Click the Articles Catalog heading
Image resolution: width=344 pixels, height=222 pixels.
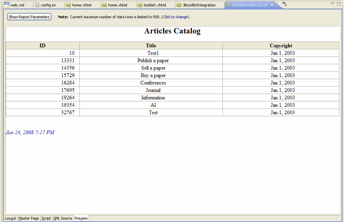172,31
